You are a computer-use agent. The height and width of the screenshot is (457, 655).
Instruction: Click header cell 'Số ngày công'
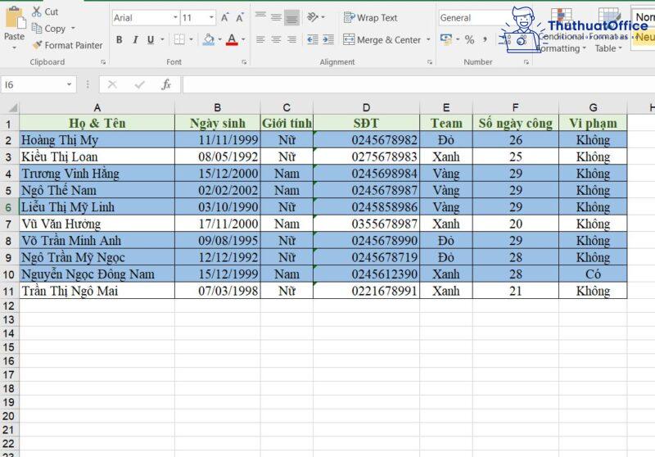click(516, 123)
